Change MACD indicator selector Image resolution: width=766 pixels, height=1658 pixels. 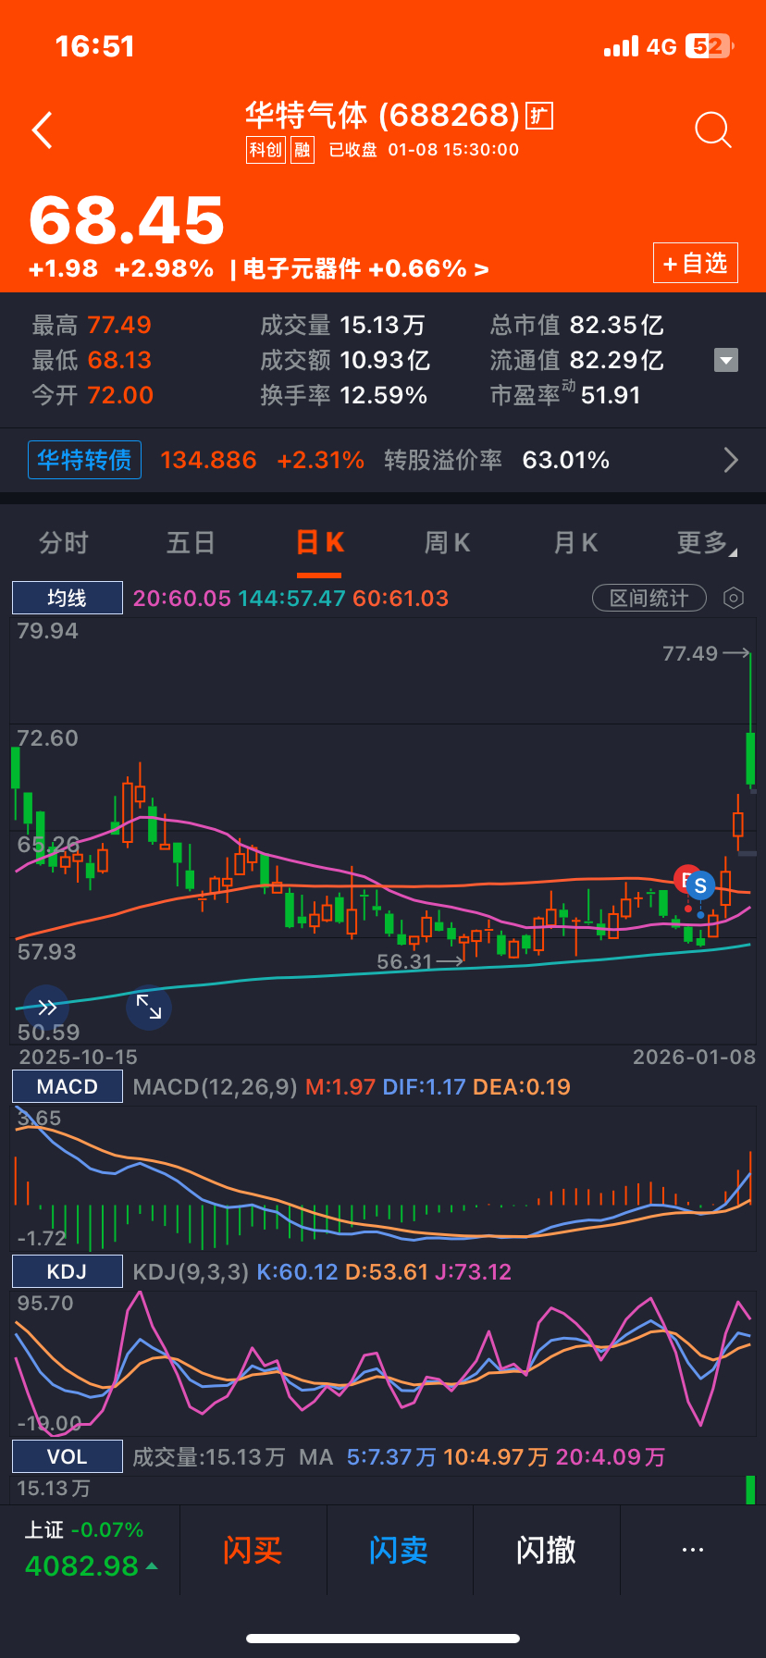[x=68, y=1086]
